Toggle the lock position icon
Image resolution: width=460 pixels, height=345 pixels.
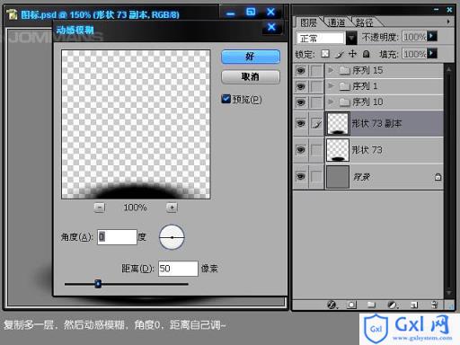(x=352, y=54)
